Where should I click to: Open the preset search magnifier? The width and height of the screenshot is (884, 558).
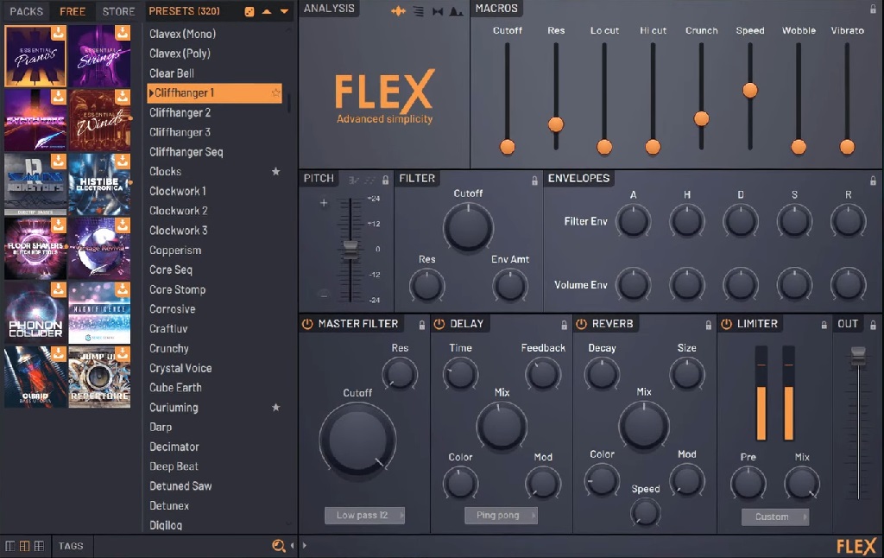(278, 546)
